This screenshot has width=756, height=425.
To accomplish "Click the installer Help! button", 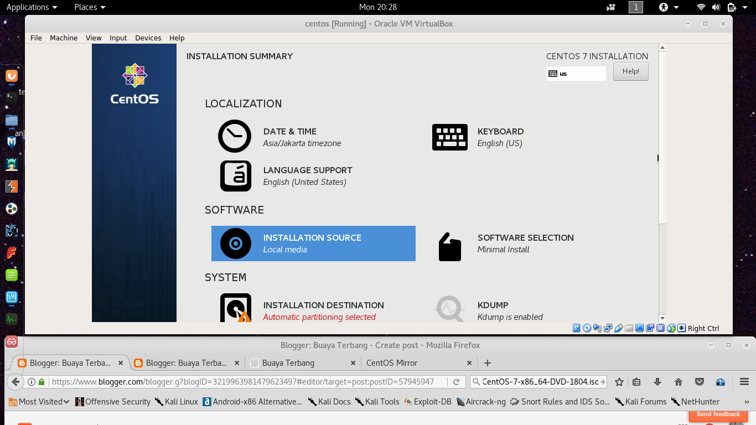I will 631,71.
